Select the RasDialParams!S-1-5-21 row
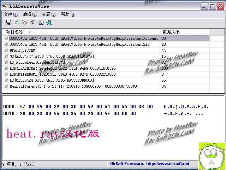Viewport: 226px width, 170px height. click(106, 86)
